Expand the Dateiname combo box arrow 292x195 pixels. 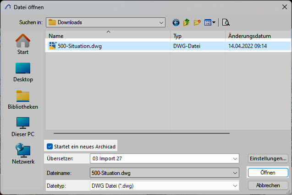pos(235,173)
